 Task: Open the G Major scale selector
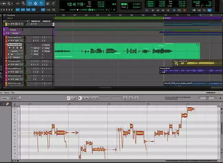point(5,98)
